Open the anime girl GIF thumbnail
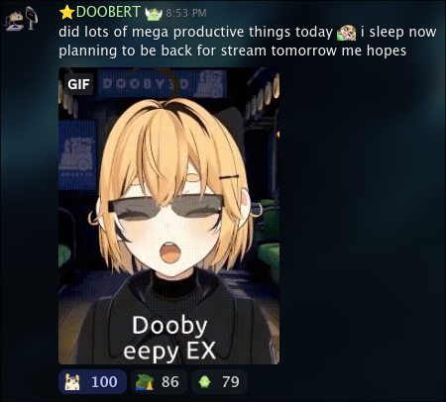Screen dimensions: 446x402 pyautogui.click(x=168, y=216)
